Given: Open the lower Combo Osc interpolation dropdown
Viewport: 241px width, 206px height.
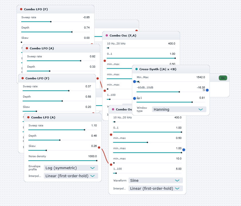Looking at the screenshot, I should (x=156, y=188).
